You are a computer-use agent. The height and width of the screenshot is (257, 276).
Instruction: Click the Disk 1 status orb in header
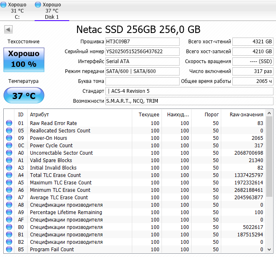pyautogui.click(x=38, y=5)
